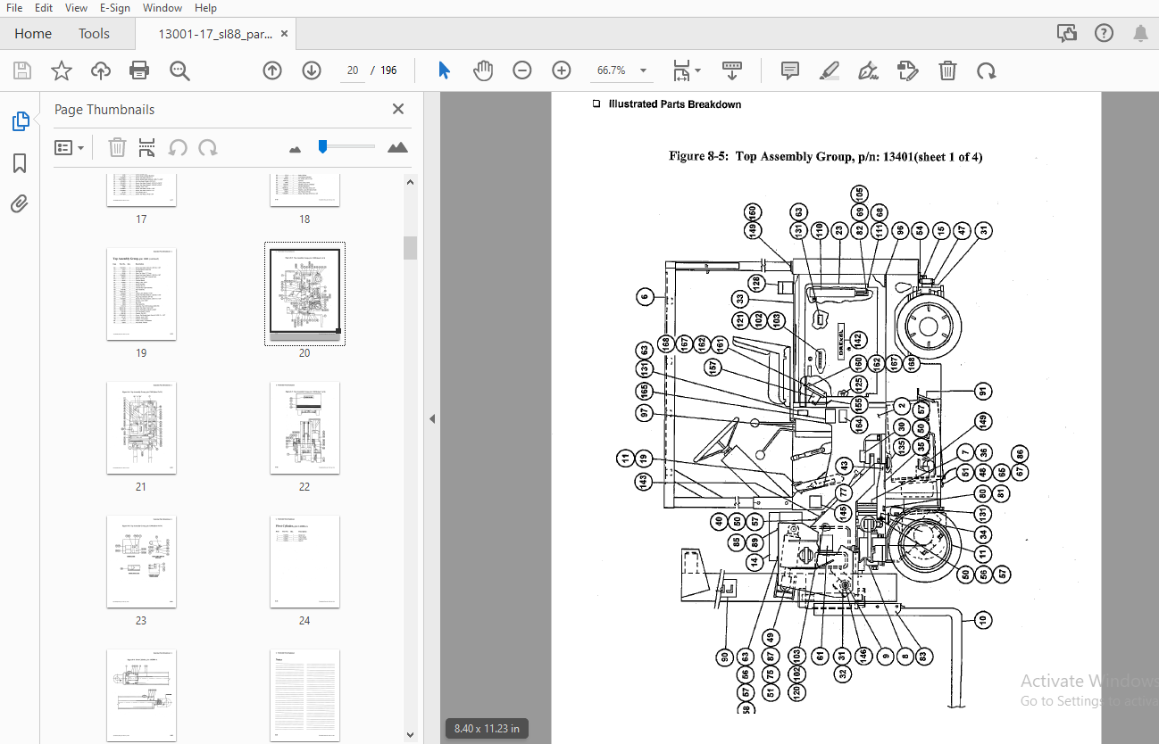Select page 24 thumbnail
The width and height of the screenshot is (1159, 744).
pyautogui.click(x=304, y=562)
